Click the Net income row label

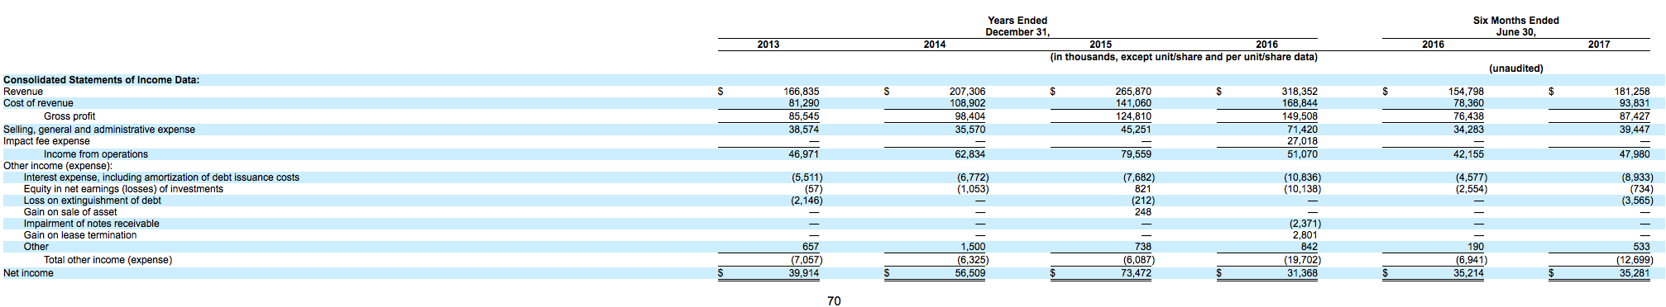pyautogui.click(x=28, y=273)
